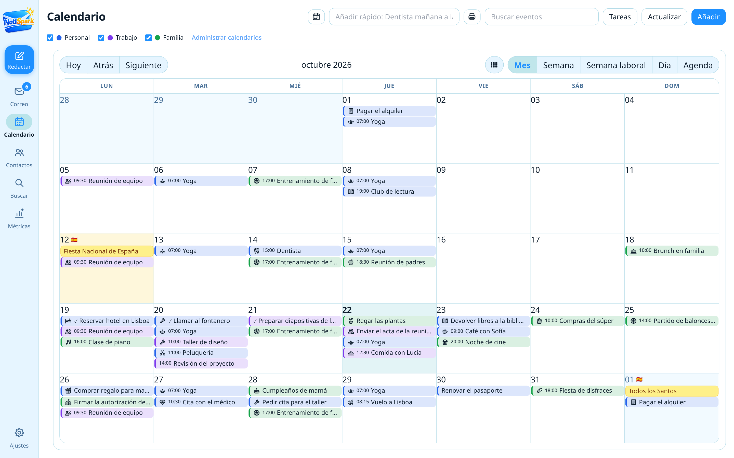Open Ajustes settings
Viewport: 734px width, 458px height.
click(19, 438)
